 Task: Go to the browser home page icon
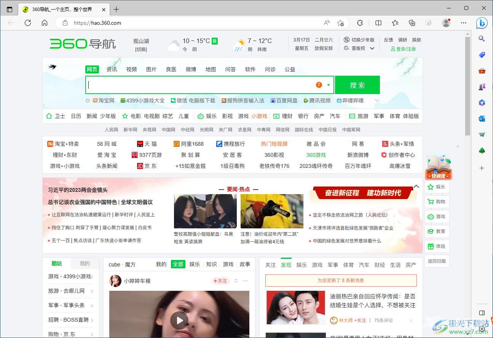point(45,23)
